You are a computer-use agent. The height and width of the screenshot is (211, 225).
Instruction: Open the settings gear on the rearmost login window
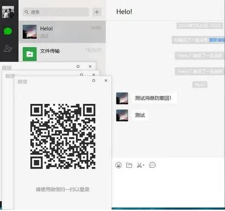tap(78, 66)
